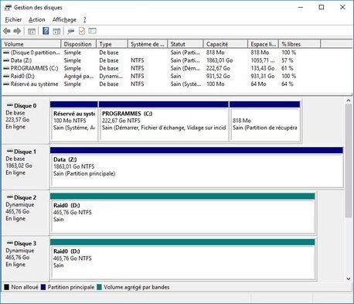Click the scrollbar up arrow in the disk pane

point(349,101)
